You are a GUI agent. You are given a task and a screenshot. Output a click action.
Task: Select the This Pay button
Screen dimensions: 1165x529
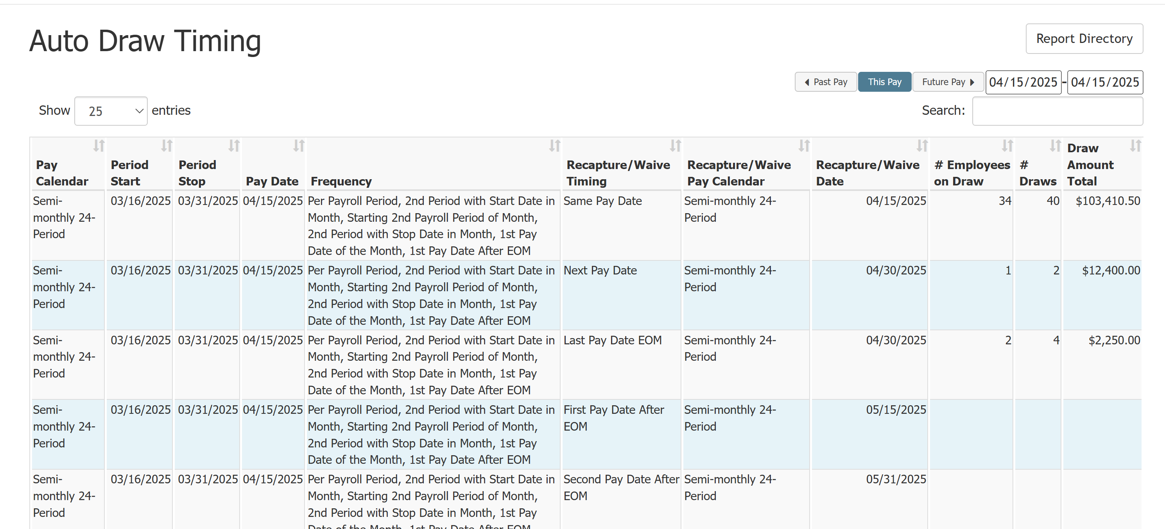tap(885, 82)
